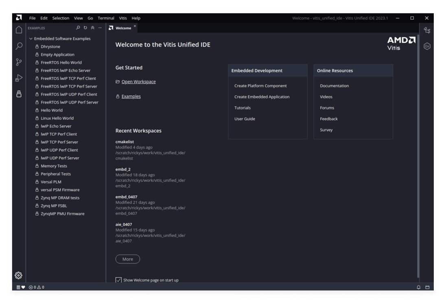Open the Go menu
The image size is (446, 302).
[x=90, y=18]
